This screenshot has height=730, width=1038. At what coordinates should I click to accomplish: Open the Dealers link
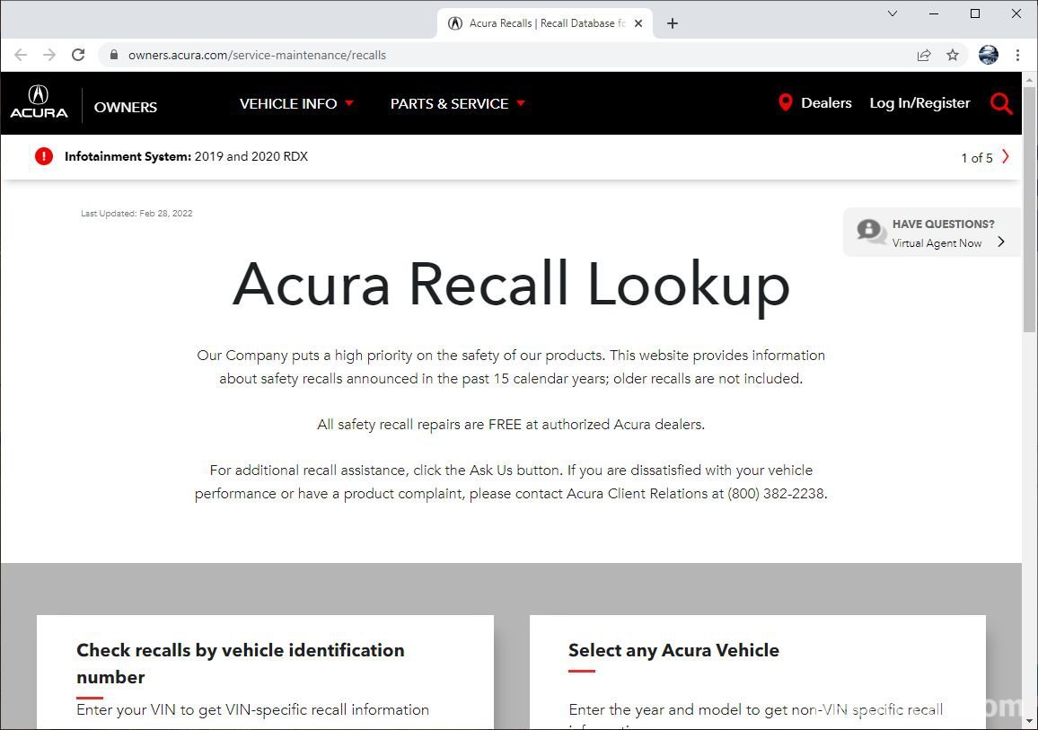(826, 102)
